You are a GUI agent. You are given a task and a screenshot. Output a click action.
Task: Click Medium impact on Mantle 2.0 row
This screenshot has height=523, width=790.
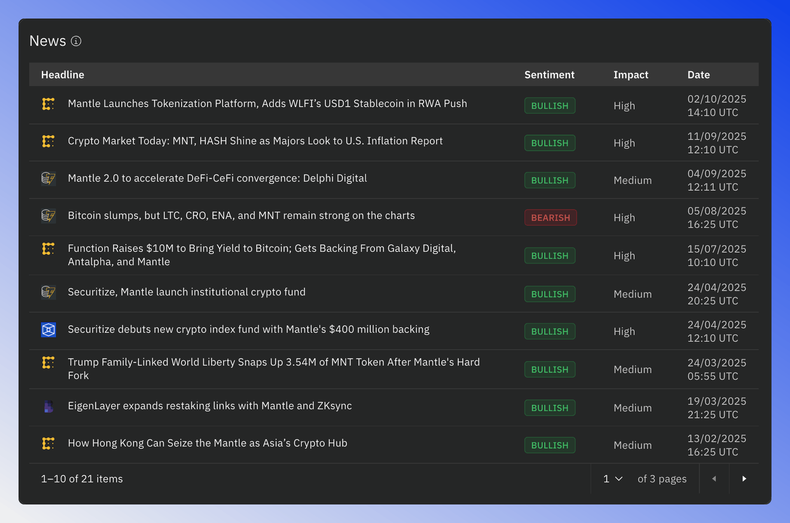point(632,180)
